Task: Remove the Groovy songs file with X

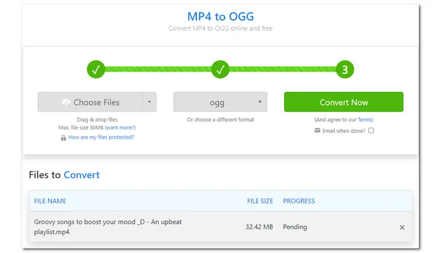Action: [x=402, y=227]
